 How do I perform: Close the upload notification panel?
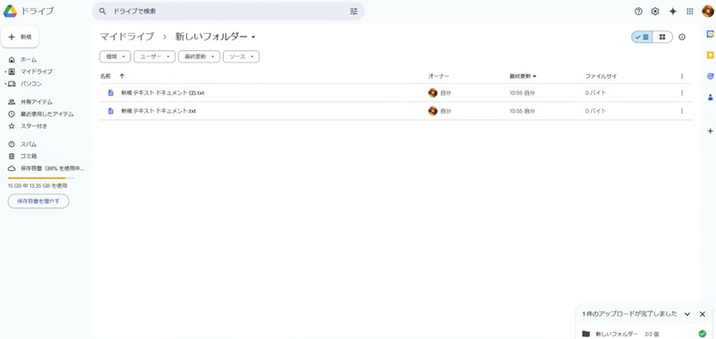tap(703, 314)
